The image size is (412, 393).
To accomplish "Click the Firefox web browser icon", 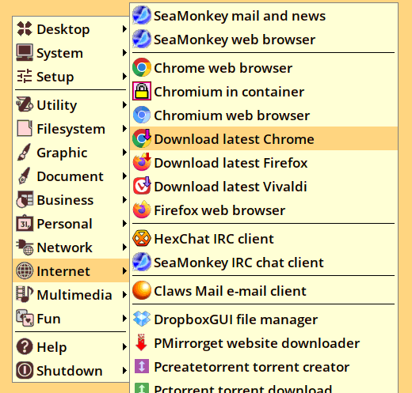I will (142, 210).
